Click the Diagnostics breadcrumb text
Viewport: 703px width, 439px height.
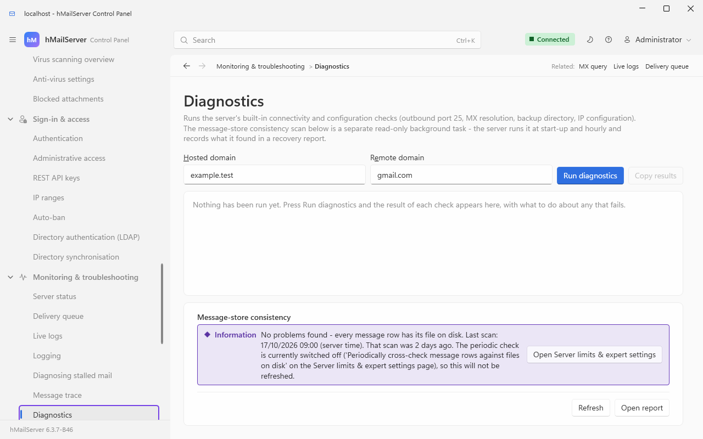[x=332, y=66]
